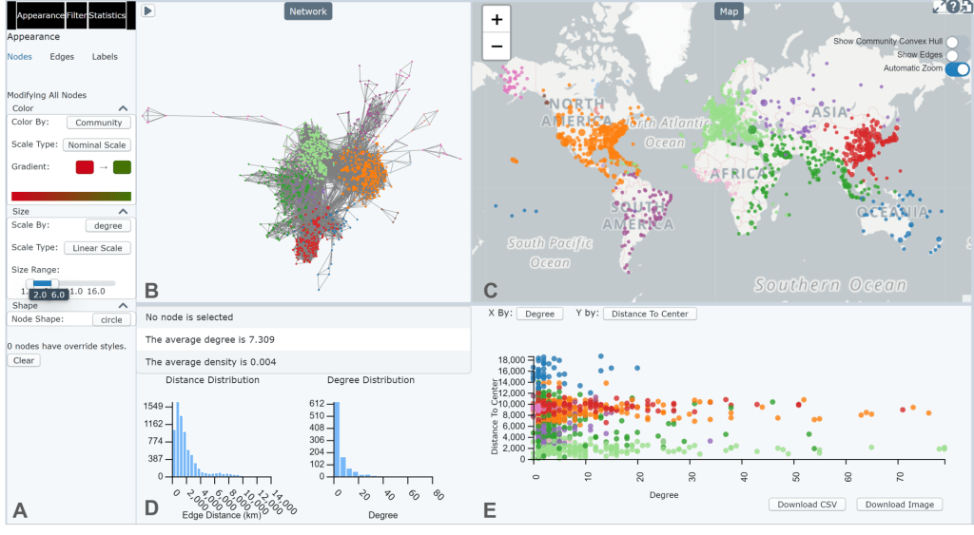The height and width of the screenshot is (535, 974).
Task: Open the Nominal Scale type dropdown
Action: 97,145
